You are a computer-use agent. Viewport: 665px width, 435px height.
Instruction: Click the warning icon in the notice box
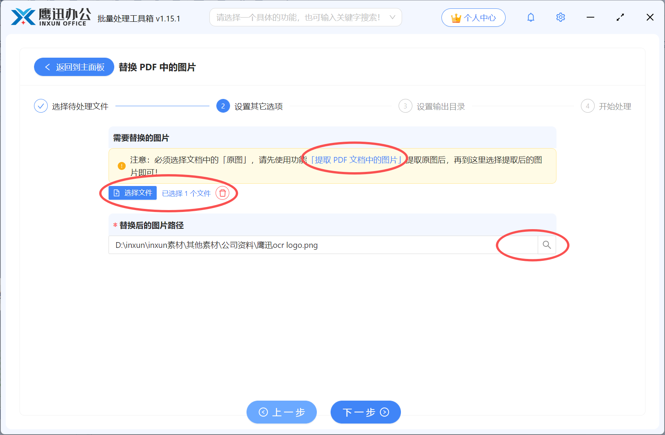tap(121, 166)
